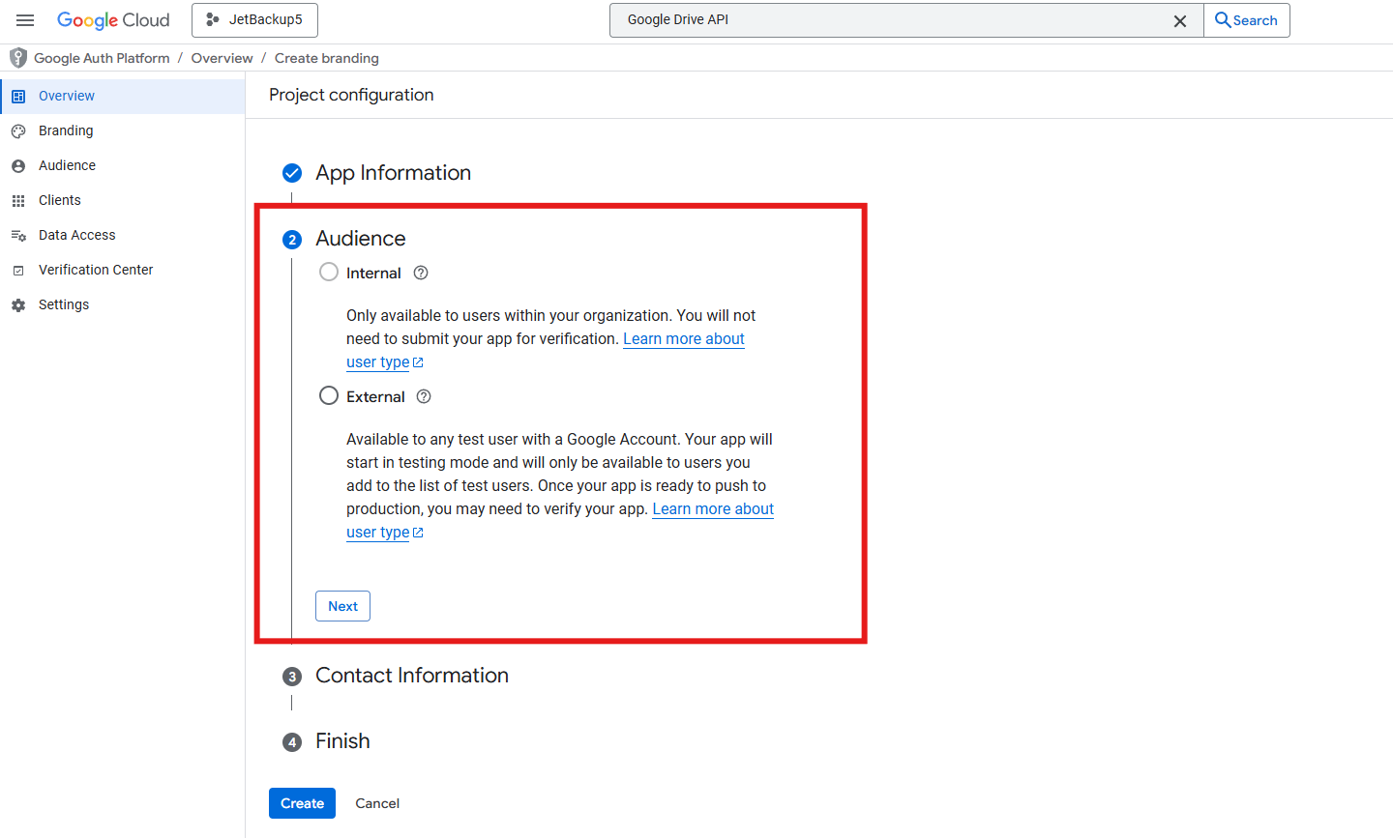Click the Data Access sidebar icon
Image resolution: width=1393 pixels, height=838 pixels.
[x=18, y=236]
